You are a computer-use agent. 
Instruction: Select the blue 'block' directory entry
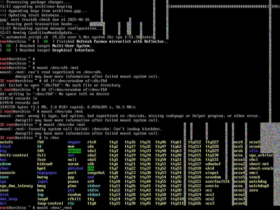coord(5,147)
